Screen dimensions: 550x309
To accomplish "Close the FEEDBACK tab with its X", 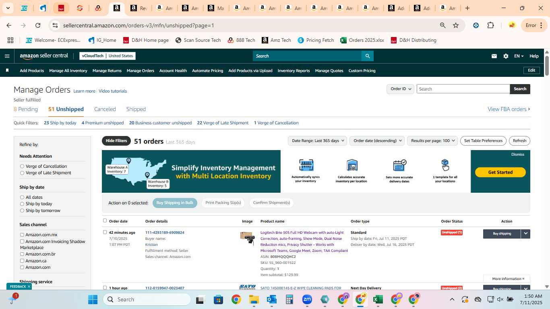I will [x=29, y=286].
